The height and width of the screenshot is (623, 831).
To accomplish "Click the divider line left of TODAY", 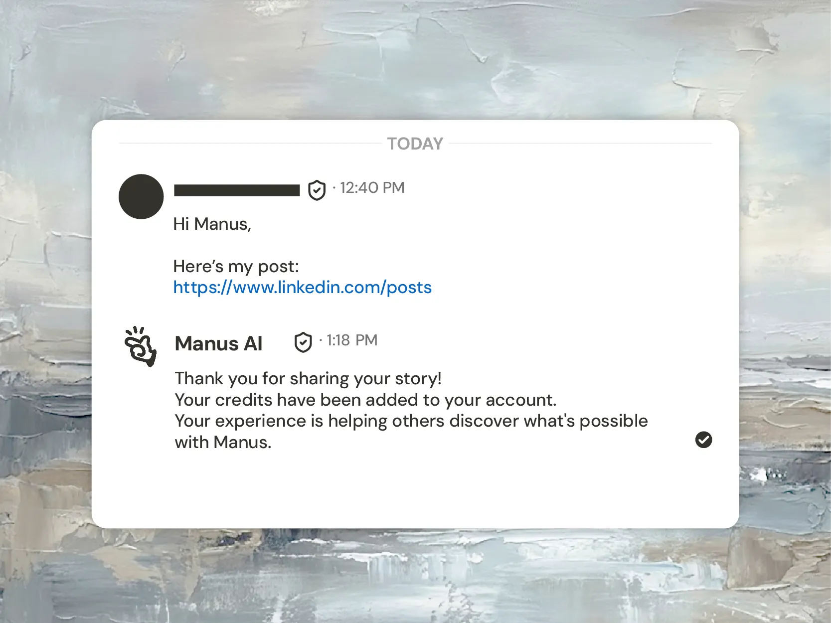I will pos(249,144).
